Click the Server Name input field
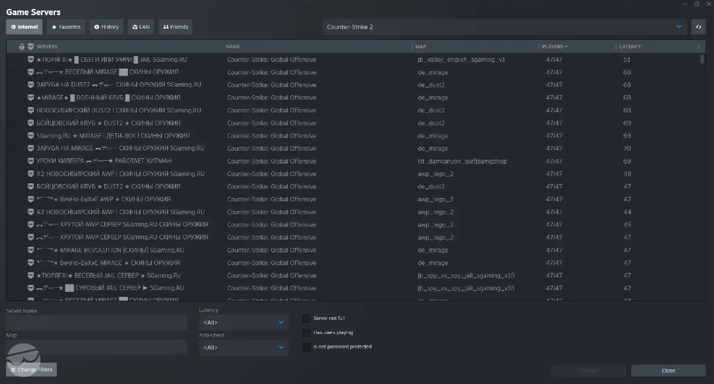This screenshot has height=384, width=714. (96, 323)
